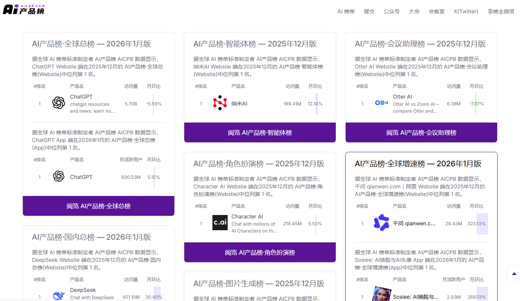Click the Otter AI blue logo
The height and width of the screenshot is (301, 520).
tap(381, 103)
